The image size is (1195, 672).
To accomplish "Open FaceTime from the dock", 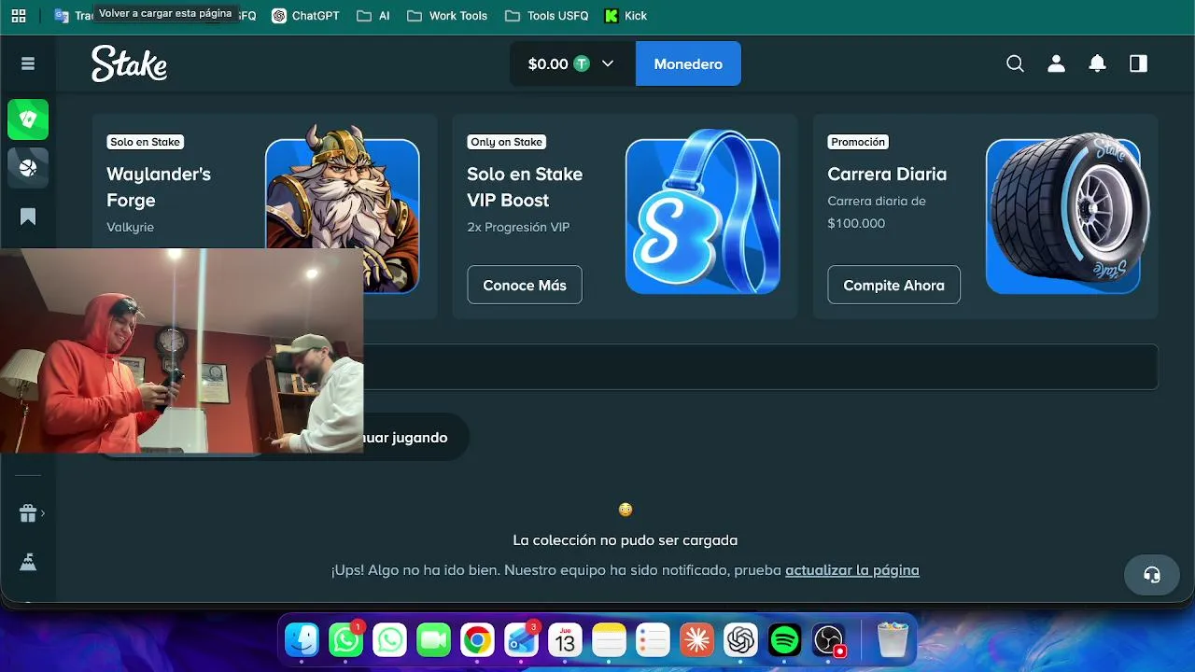I will tap(433, 640).
